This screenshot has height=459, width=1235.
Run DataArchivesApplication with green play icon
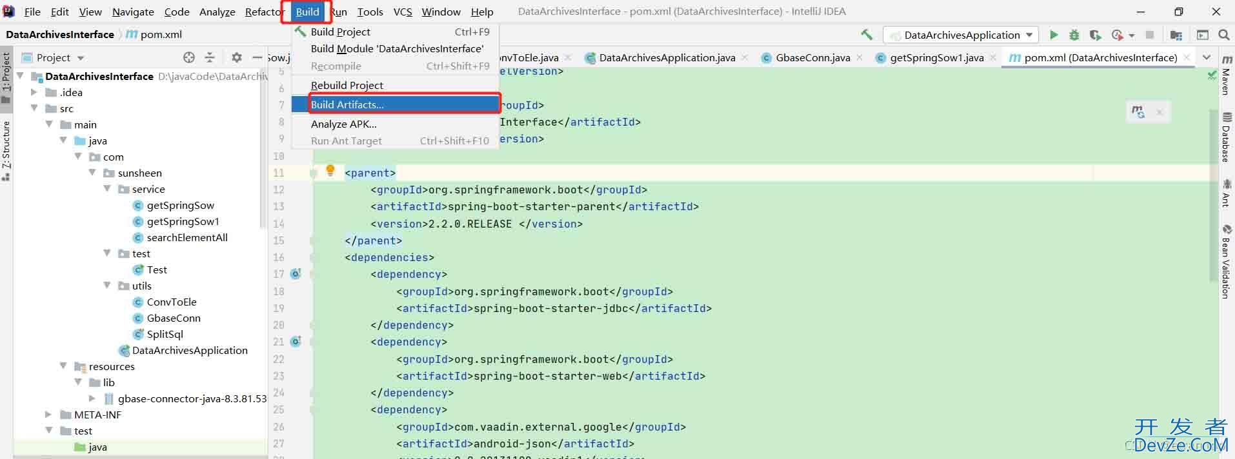click(x=1054, y=35)
